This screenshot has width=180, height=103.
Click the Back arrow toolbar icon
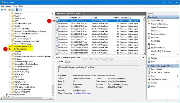tap(2, 10)
